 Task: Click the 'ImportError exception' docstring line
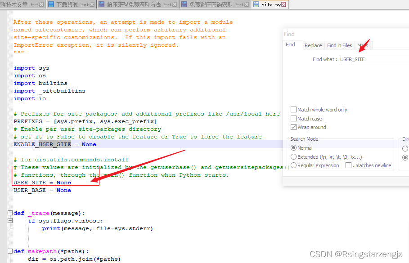point(96,45)
